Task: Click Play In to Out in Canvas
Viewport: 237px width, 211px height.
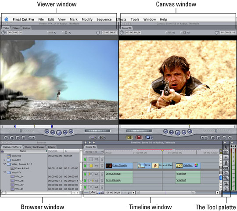Action: pyautogui.click(x=172, y=132)
